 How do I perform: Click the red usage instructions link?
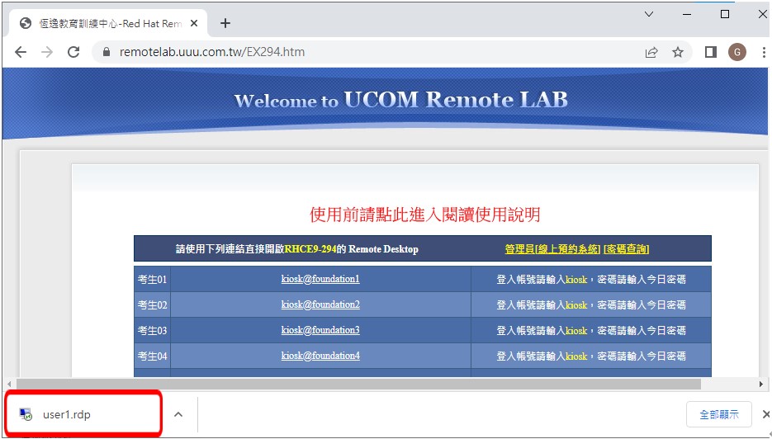424,215
